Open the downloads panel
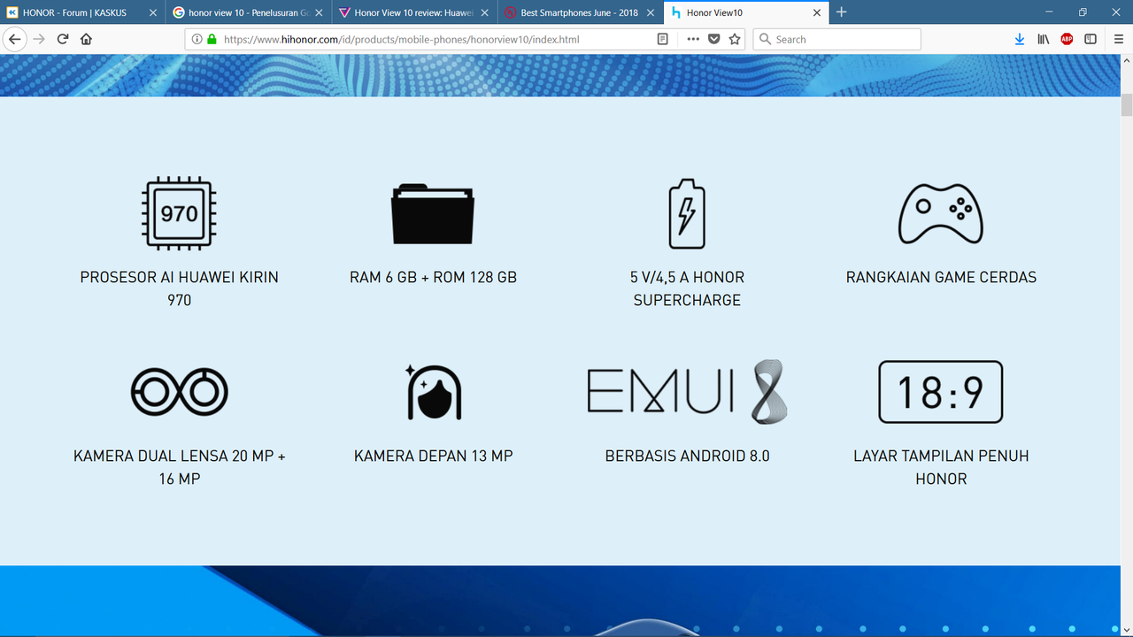1133x637 pixels. coord(1020,39)
